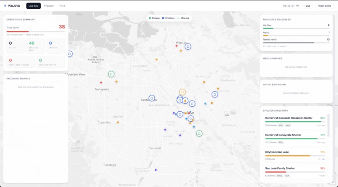Select the orange shelter marker north of downtown

182,92
